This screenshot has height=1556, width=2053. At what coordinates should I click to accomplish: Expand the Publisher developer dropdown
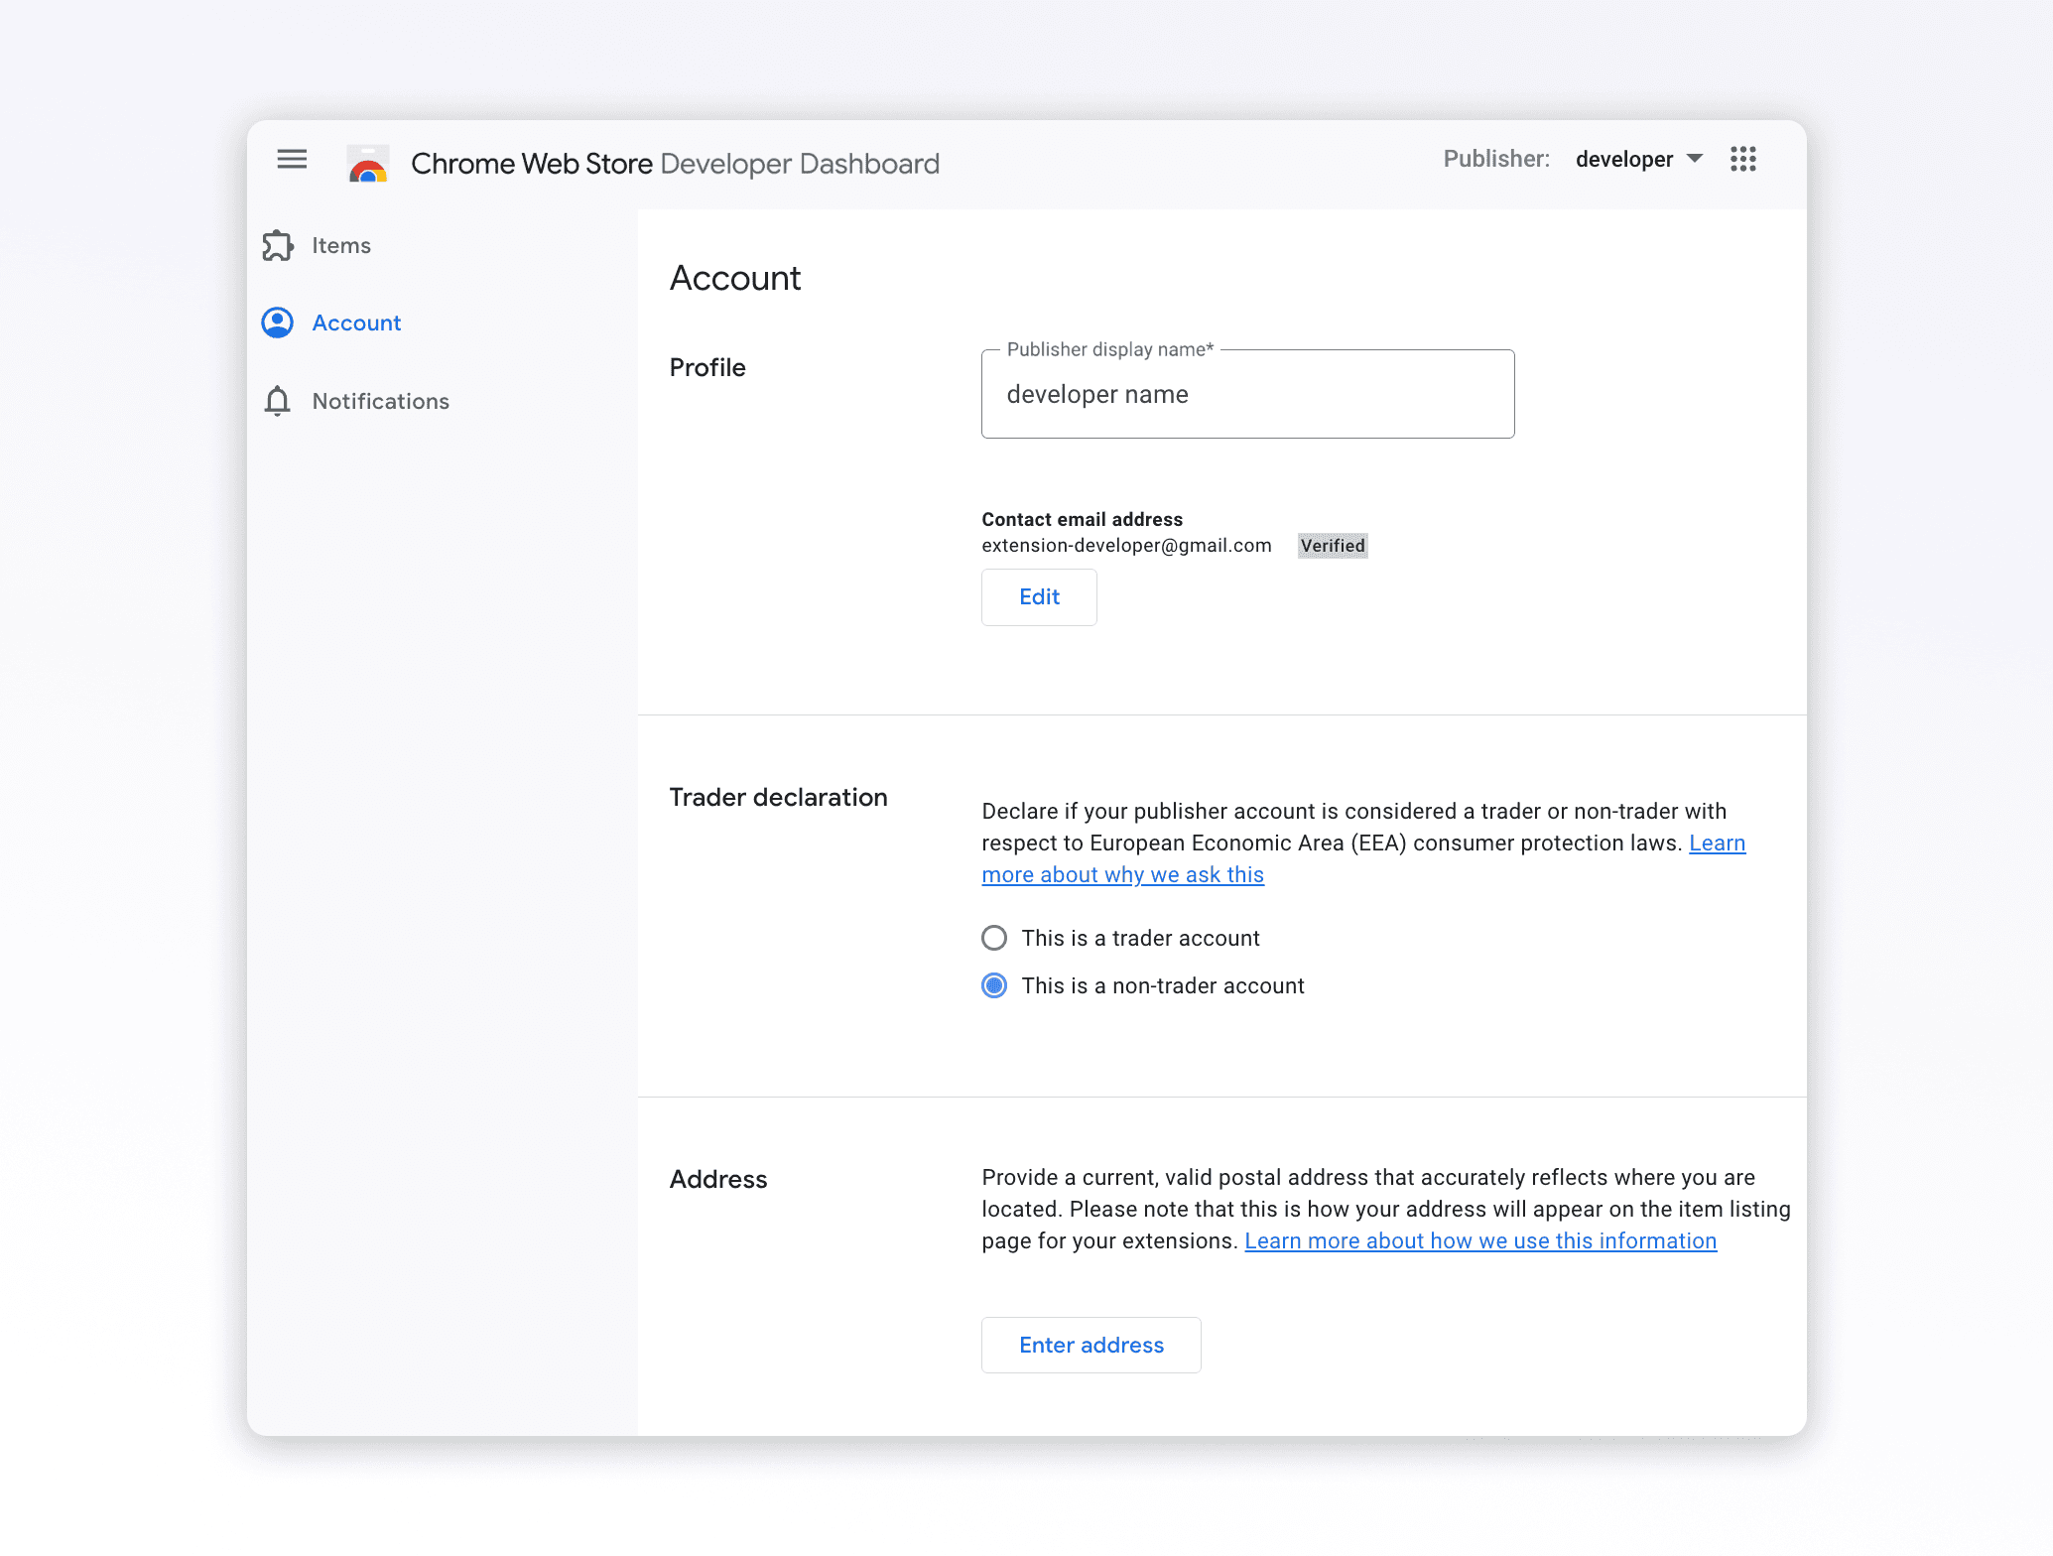1639,159
